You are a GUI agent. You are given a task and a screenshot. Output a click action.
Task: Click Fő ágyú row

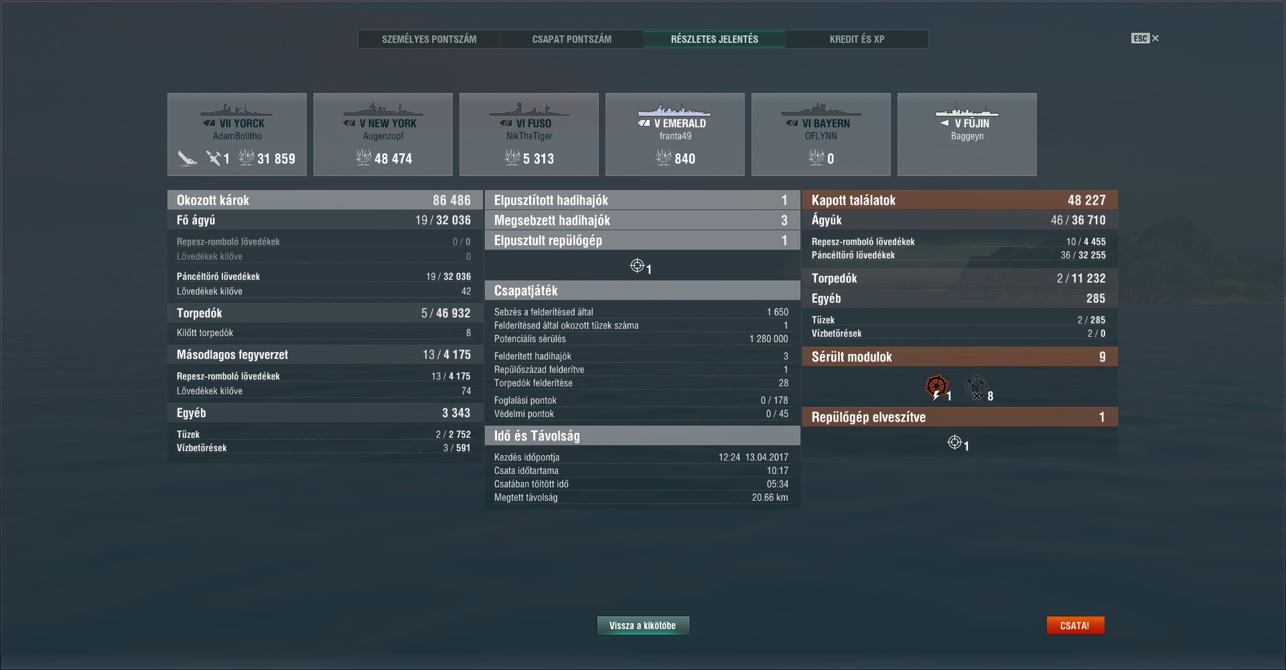(325, 220)
